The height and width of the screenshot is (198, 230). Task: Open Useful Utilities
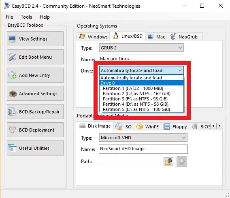35,148
